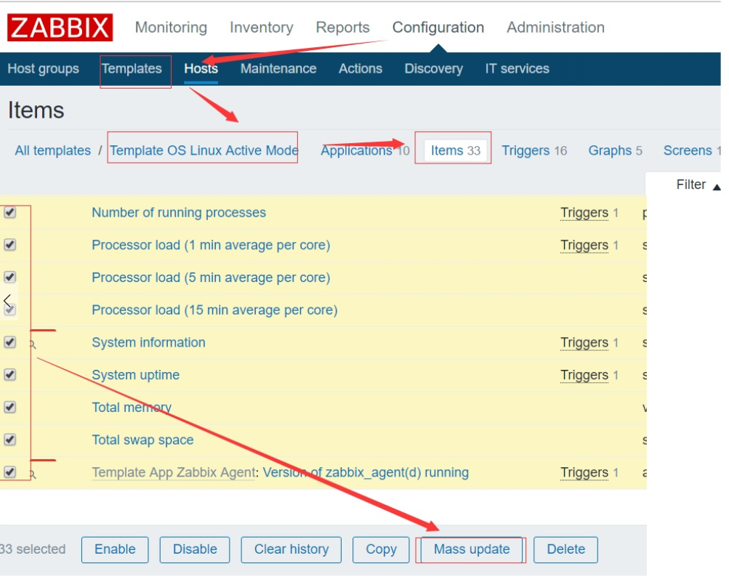This screenshot has width=729, height=582.
Task: Uncheck Total swap space checkbox
Action: pyautogui.click(x=9, y=440)
